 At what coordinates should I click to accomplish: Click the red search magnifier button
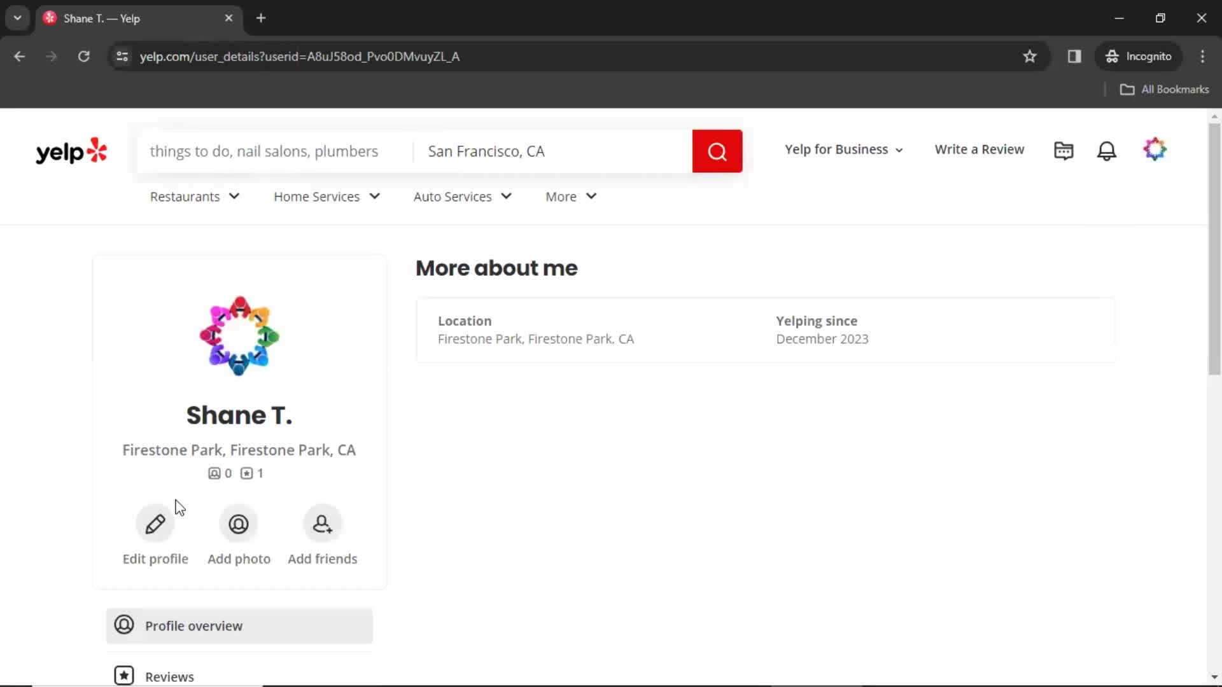pyautogui.click(x=717, y=151)
